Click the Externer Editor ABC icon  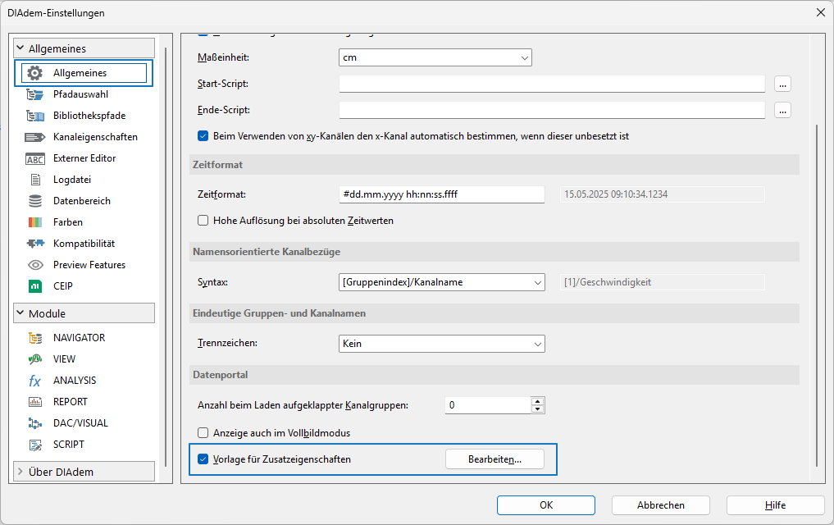(x=35, y=159)
